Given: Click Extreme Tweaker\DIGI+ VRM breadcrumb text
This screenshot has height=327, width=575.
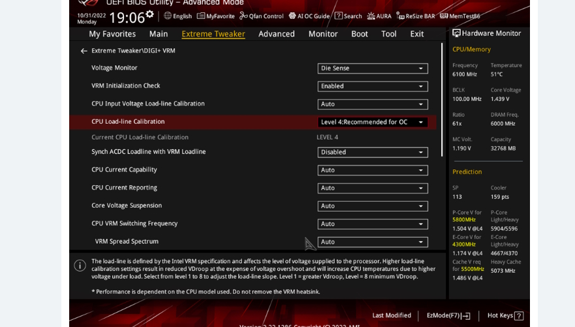Looking at the screenshot, I should click(x=133, y=51).
